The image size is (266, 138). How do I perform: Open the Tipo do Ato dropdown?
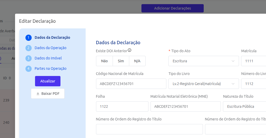pyautogui.click(x=203, y=61)
